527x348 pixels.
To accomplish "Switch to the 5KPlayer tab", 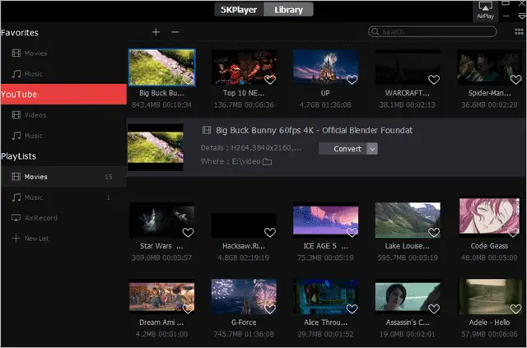I will point(239,10).
